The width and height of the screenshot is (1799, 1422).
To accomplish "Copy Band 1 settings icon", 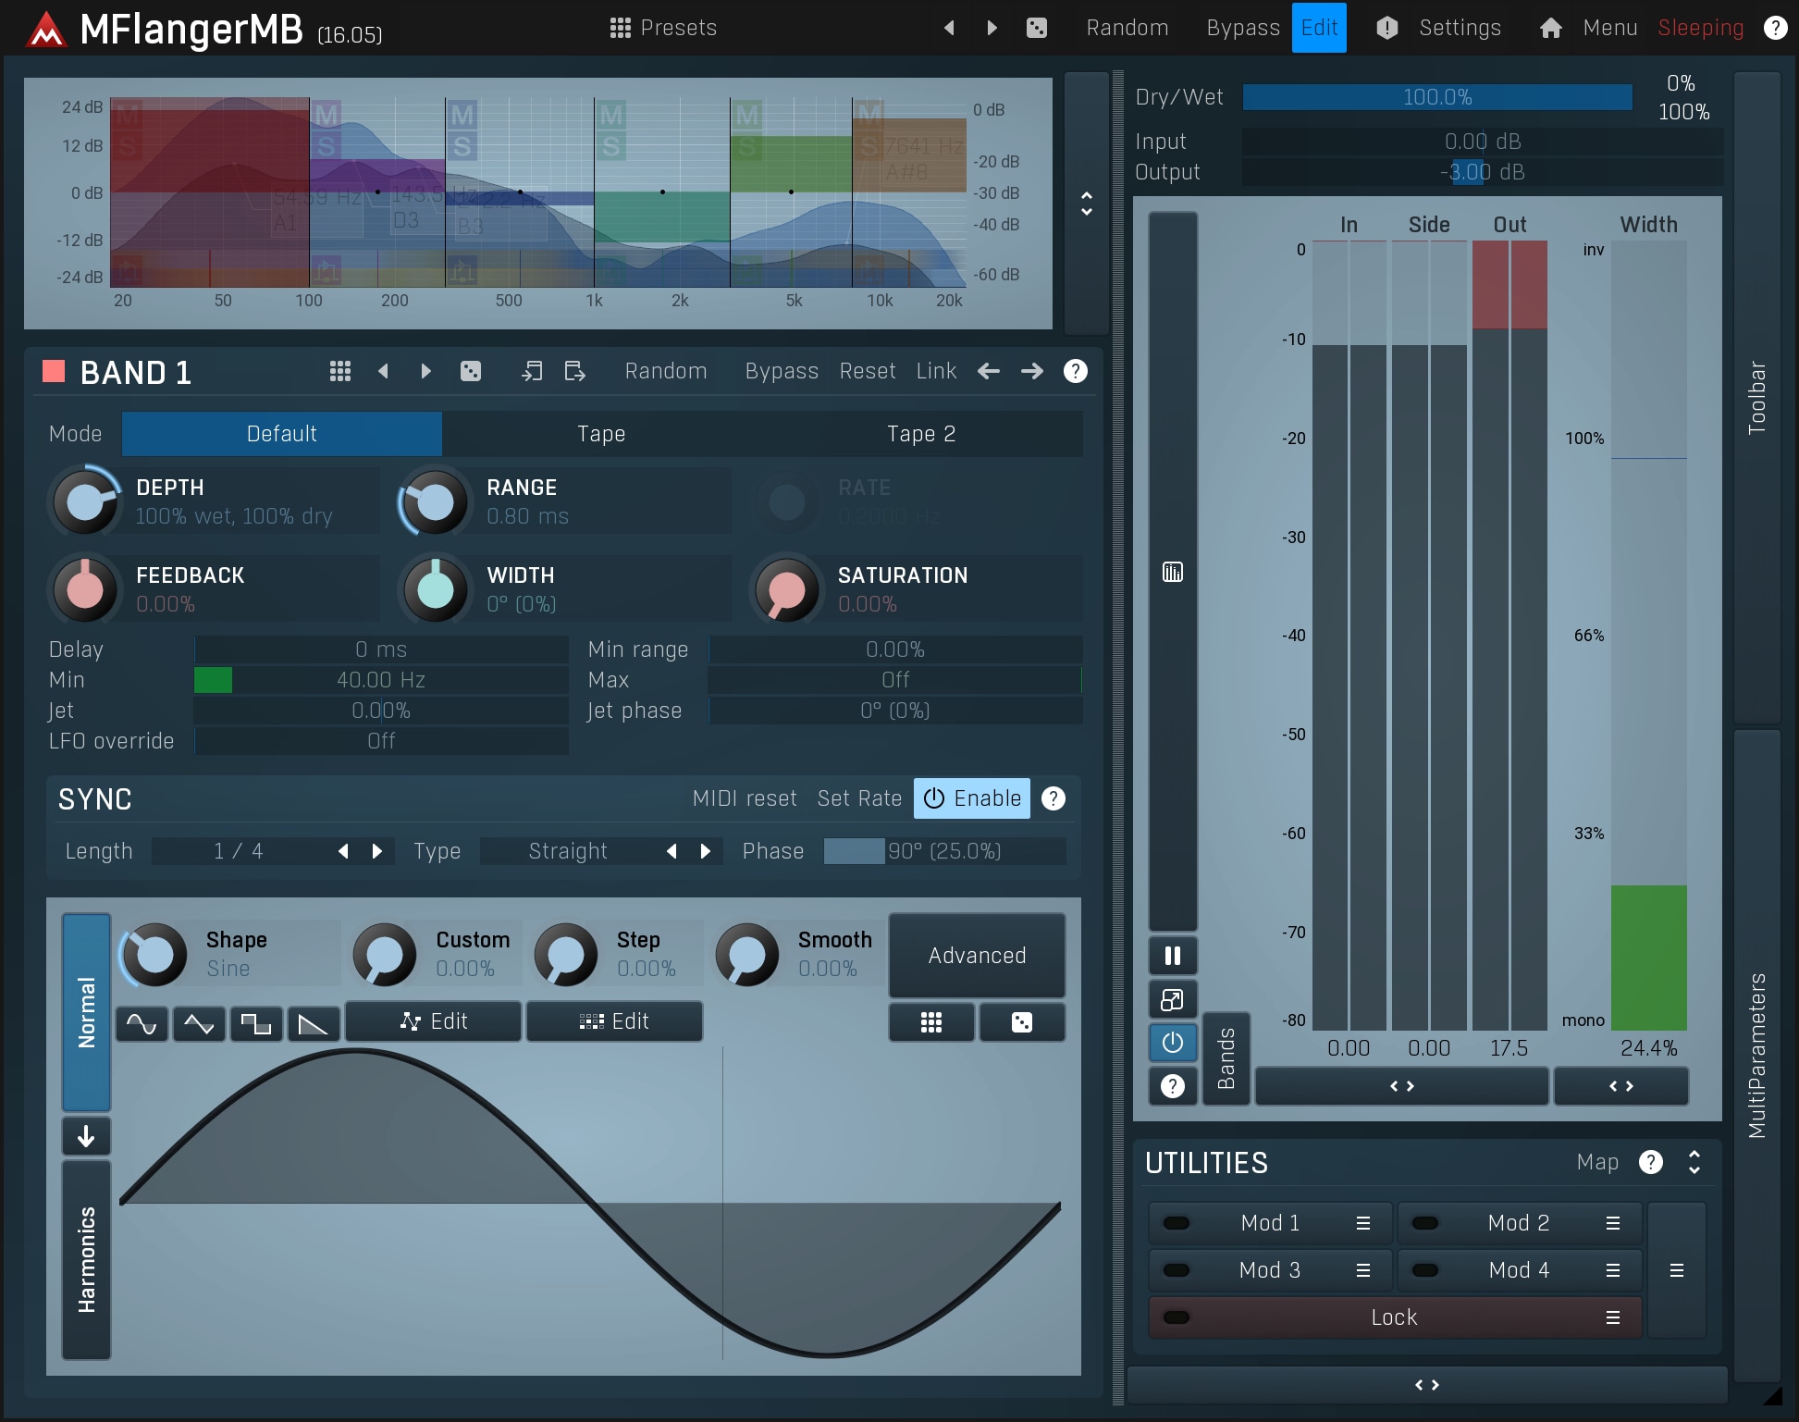I will click(x=532, y=371).
